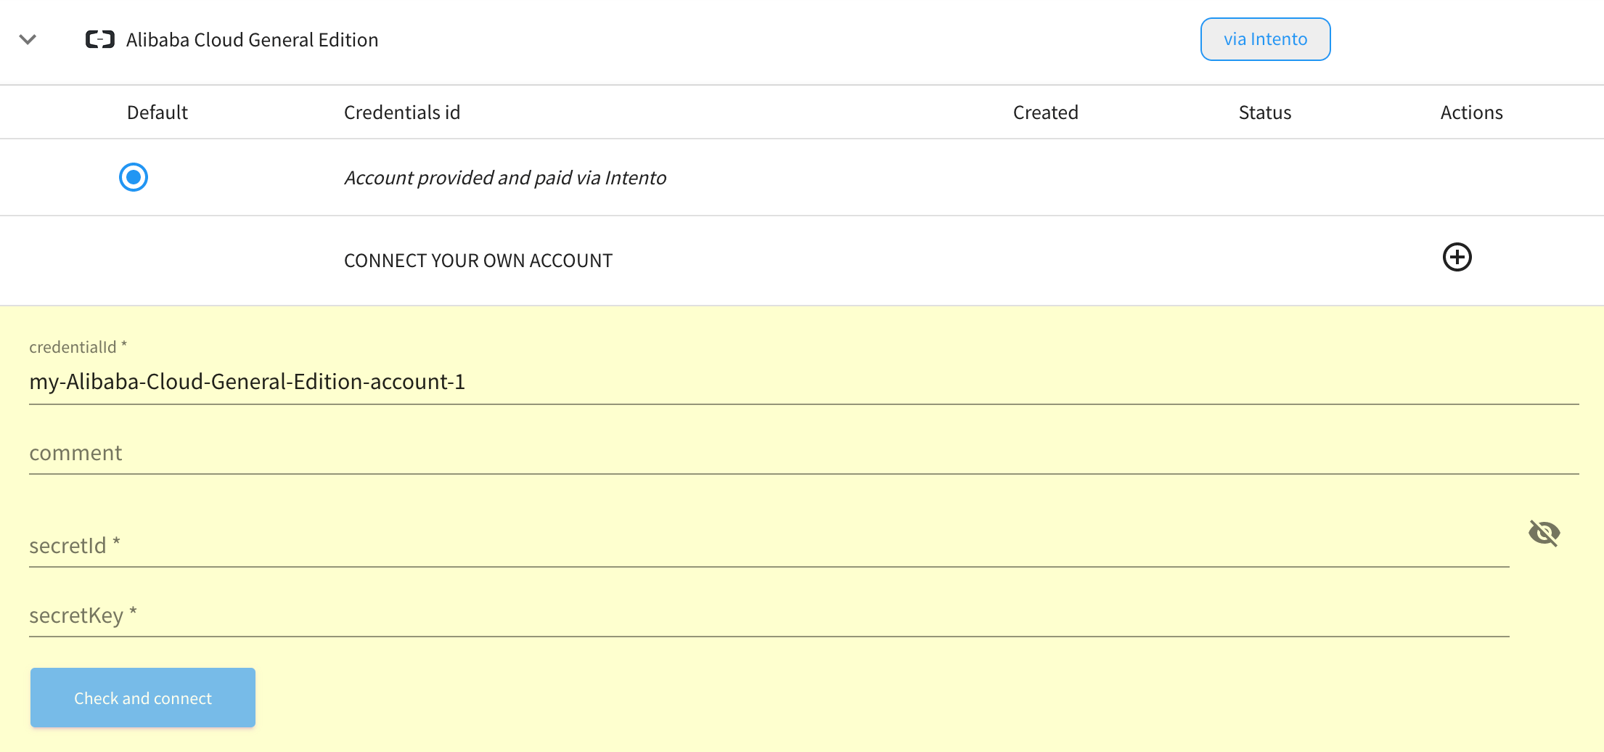Click the Credentials id column header
Viewport: 1604px width, 752px height.
tap(402, 113)
